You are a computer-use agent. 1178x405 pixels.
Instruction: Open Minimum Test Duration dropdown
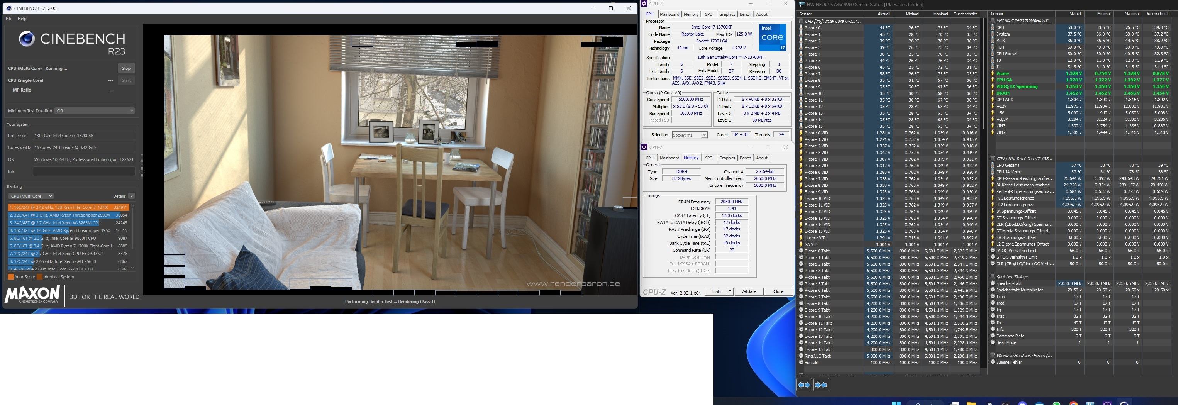coord(95,111)
